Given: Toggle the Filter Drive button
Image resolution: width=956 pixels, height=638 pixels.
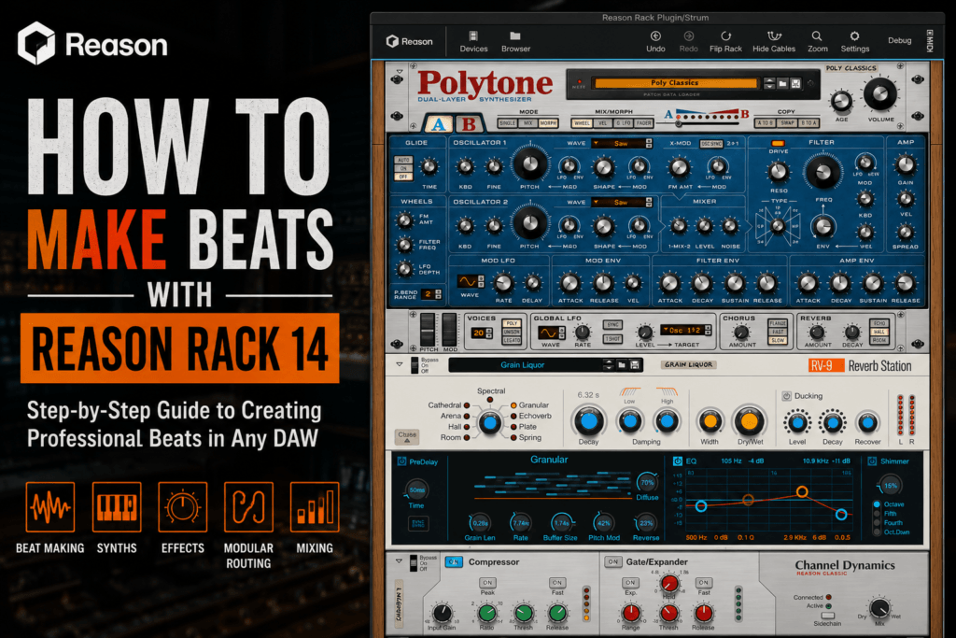Looking at the screenshot, I should (x=778, y=144).
